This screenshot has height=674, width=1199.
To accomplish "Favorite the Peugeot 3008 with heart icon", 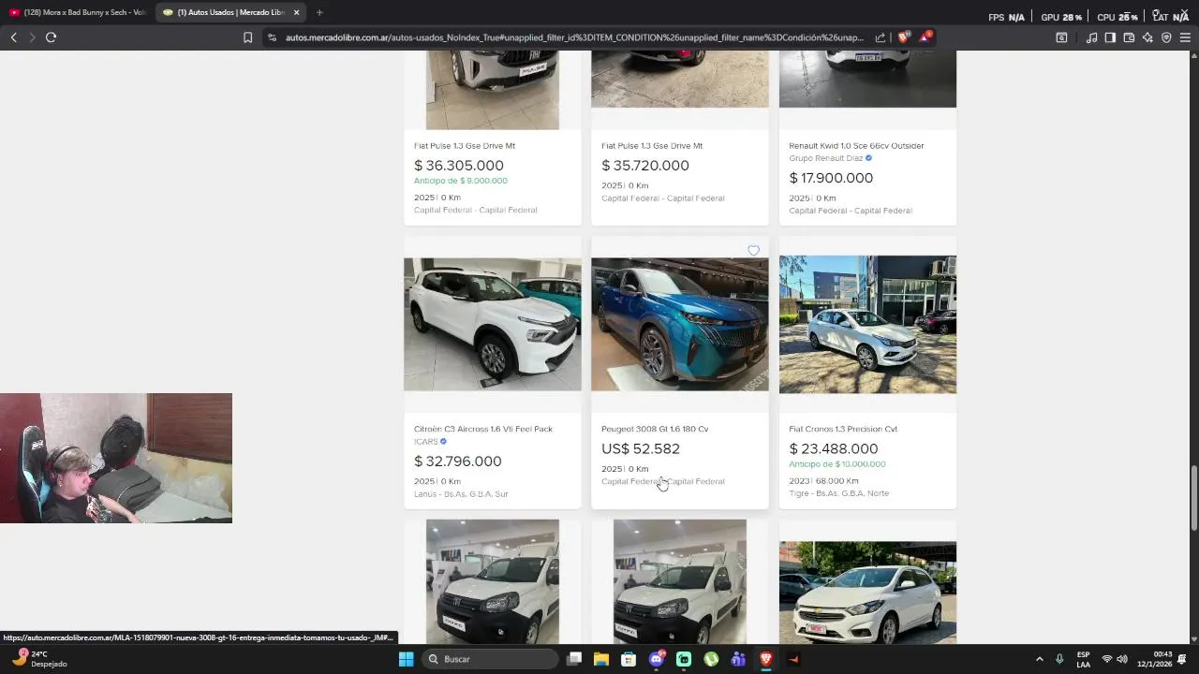I will pyautogui.click(x=753, y=250).
